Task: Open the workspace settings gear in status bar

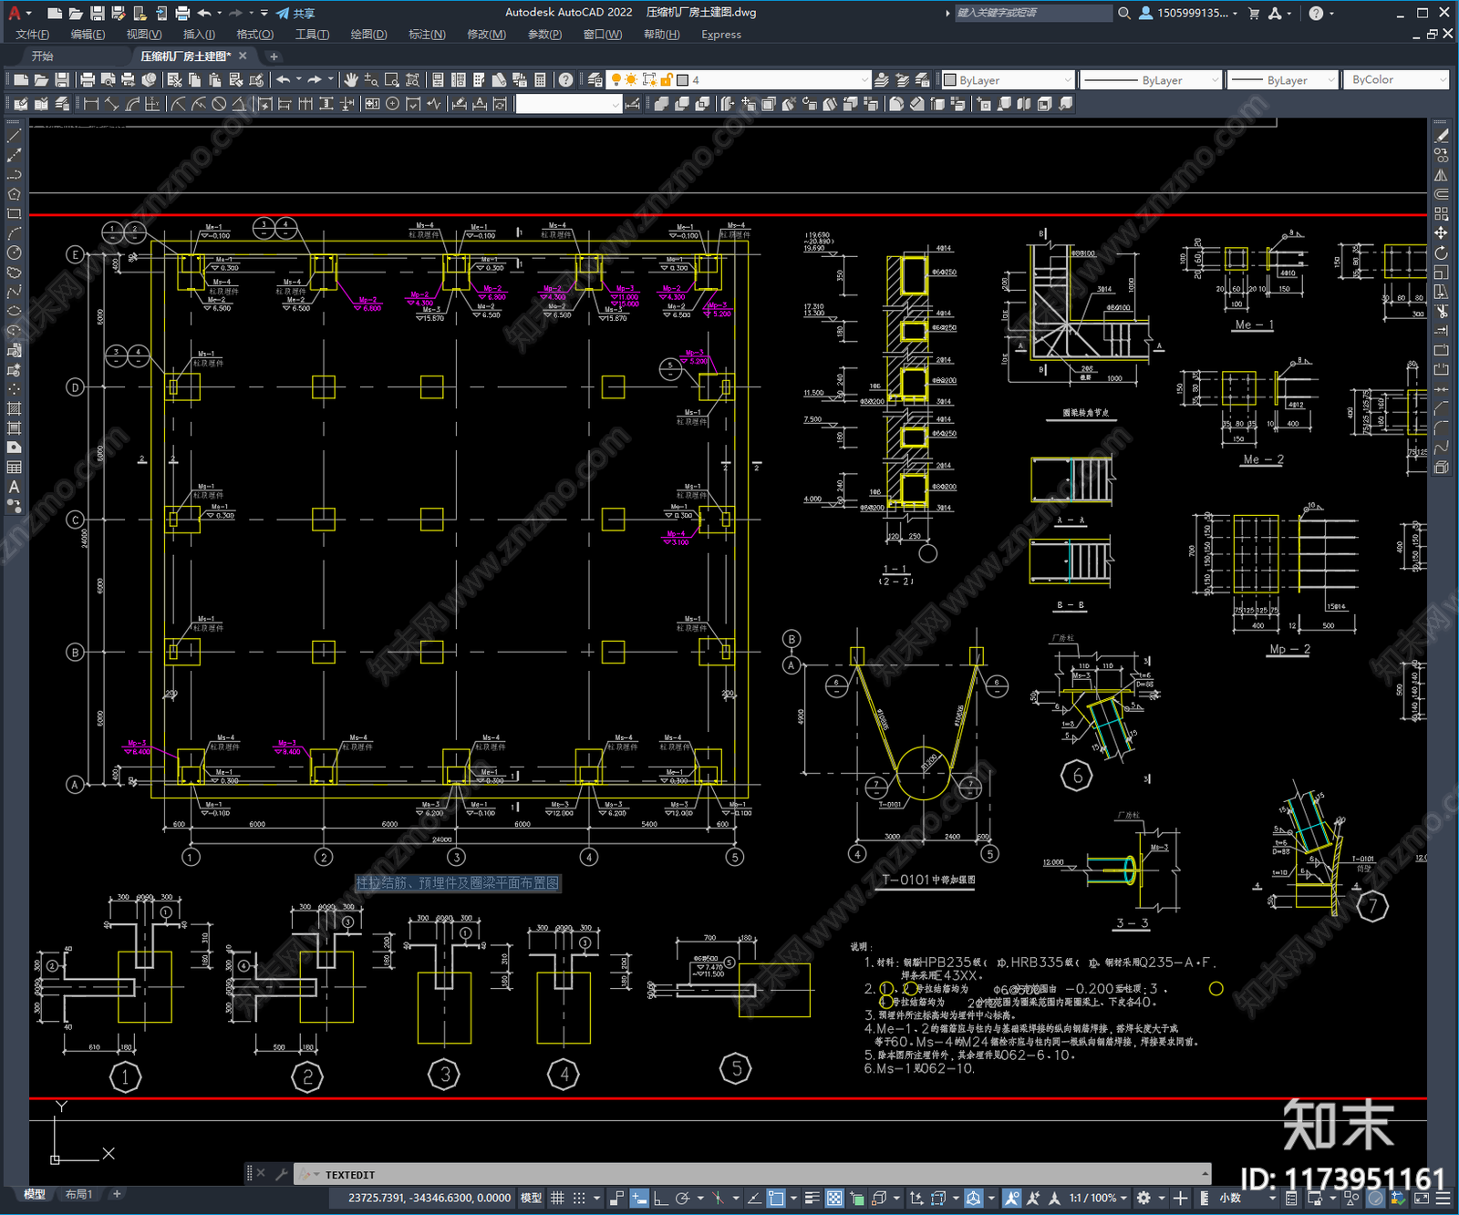Action: [1143, 1198]
